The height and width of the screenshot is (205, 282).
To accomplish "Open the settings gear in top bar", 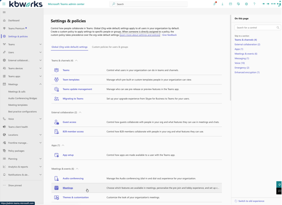I will pyautogui.click(x=246, y=4).
